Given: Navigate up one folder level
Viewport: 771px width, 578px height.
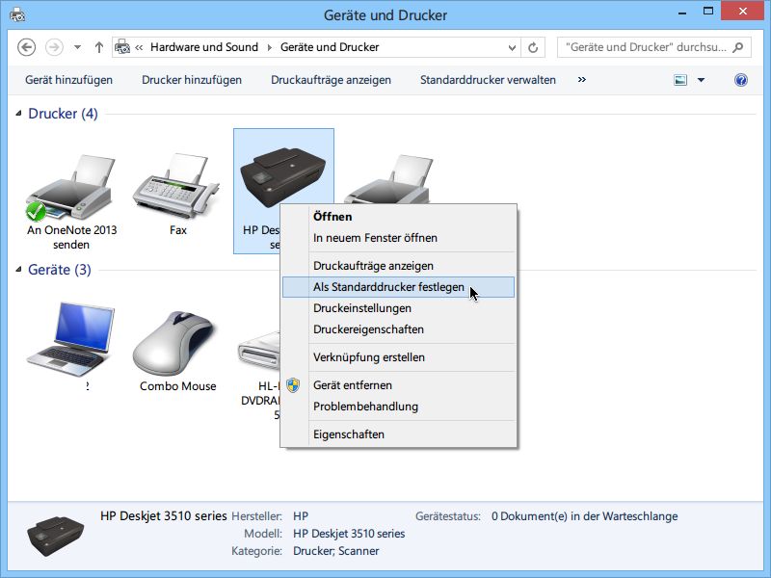Looking at the screenshot, I should click(x=99, y=47).
